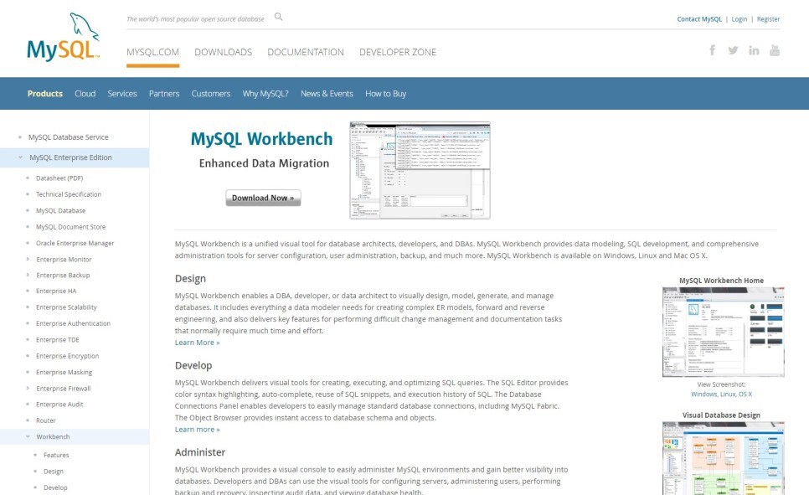Image resolution: width=809 pixels, height=495 pixels.
Task: Open Partners menu item
Action: coord(164,94)
